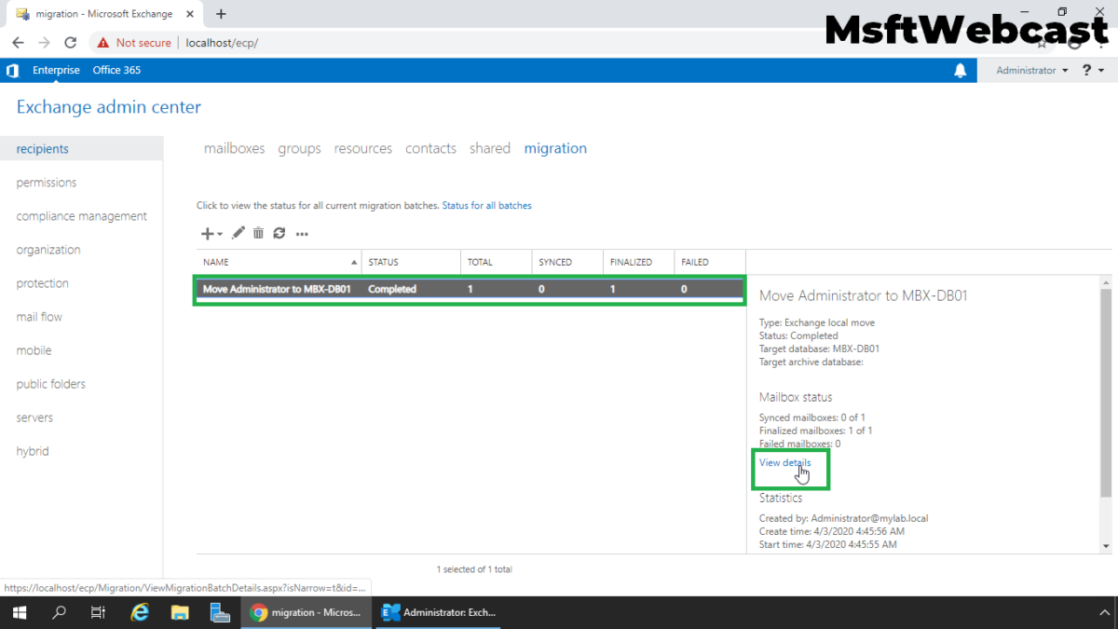
Task: Open the help question mark menu
Action: click(1093, 71)
